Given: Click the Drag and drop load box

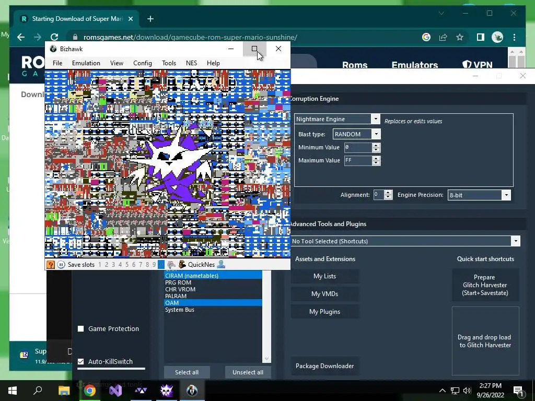Looking at the screenshot, I should coord(485,341).
